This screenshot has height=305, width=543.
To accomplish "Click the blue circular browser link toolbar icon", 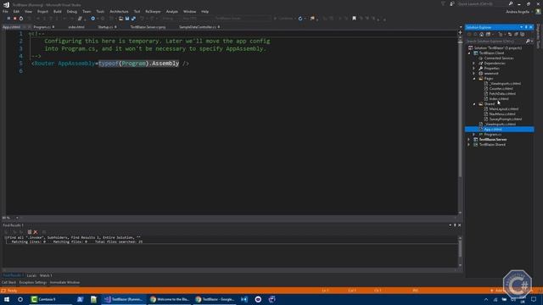I will (92, 19).
